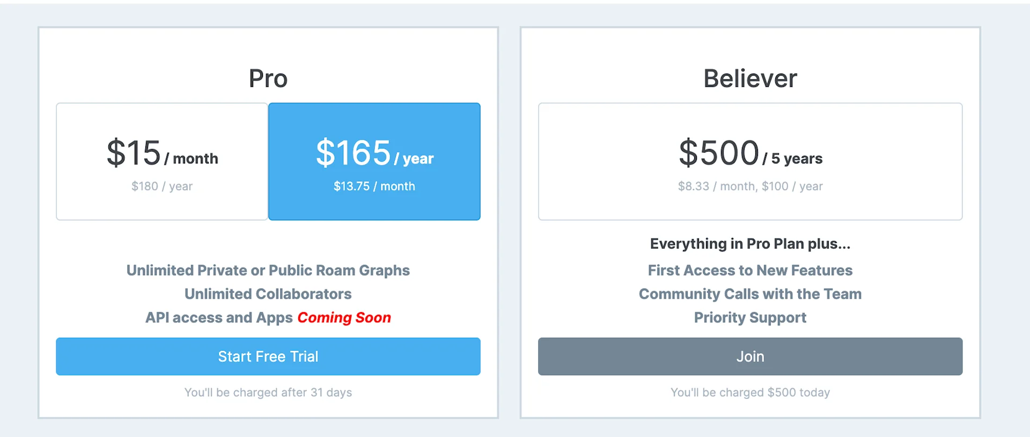Click the API access and Apps text

(x=217, y=317)
